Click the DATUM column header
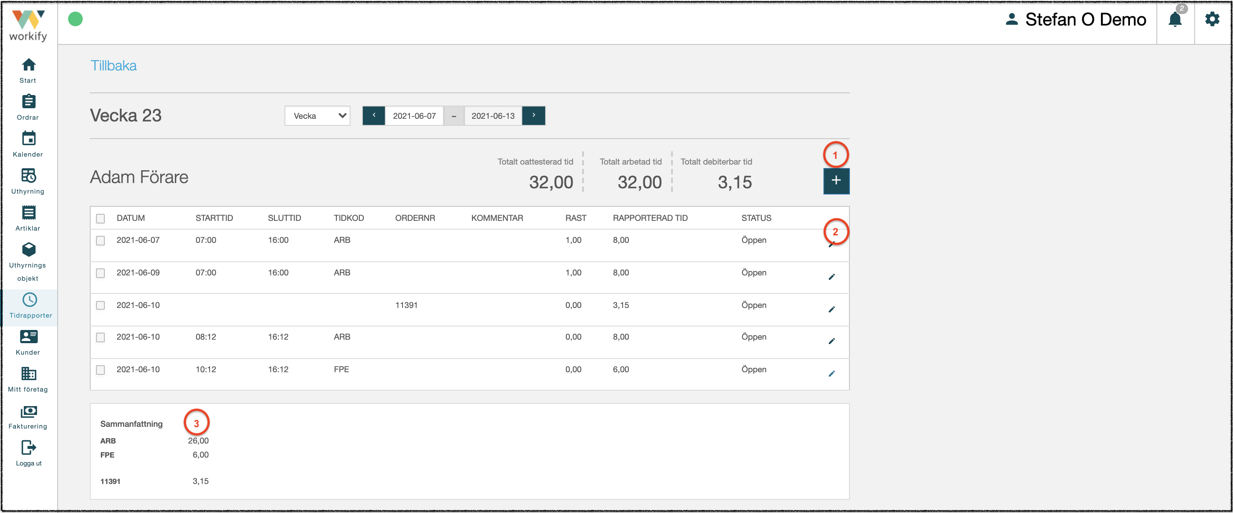Image resolution: width=1233 pixels, height=513 pixels. 131,218
